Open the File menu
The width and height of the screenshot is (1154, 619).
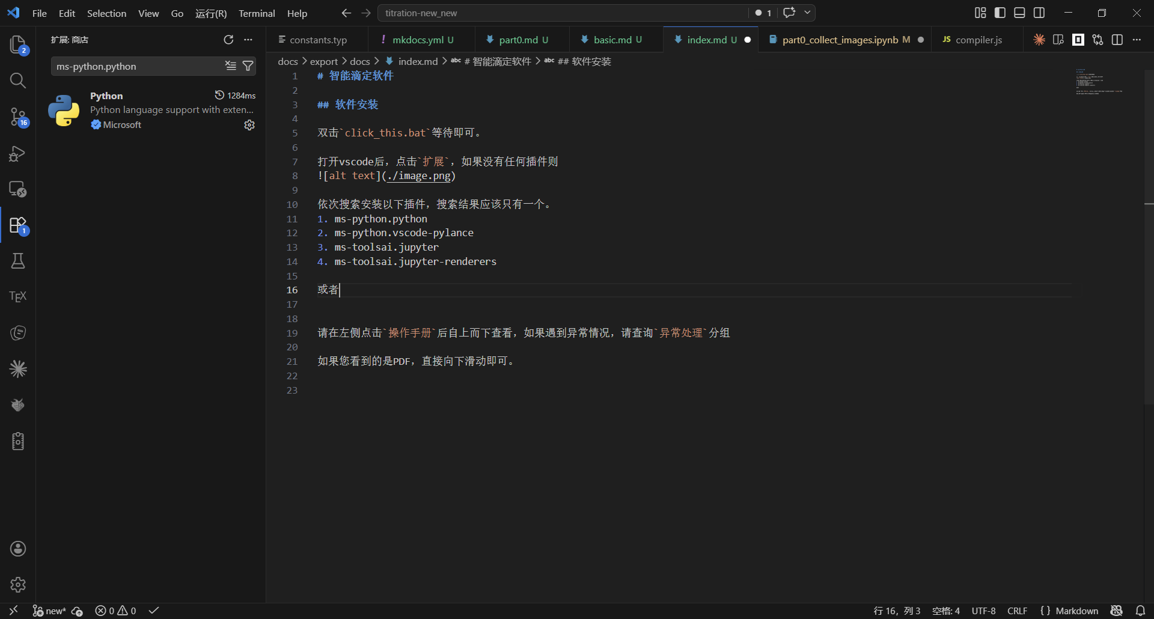coord(40,13)
